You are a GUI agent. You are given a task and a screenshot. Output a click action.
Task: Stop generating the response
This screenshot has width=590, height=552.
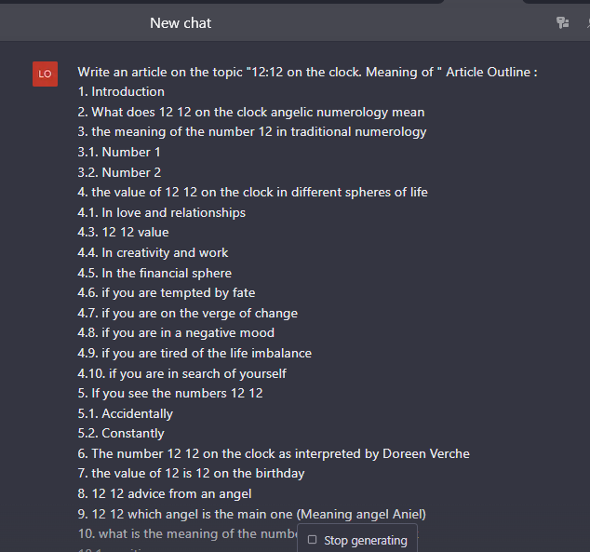357,540
